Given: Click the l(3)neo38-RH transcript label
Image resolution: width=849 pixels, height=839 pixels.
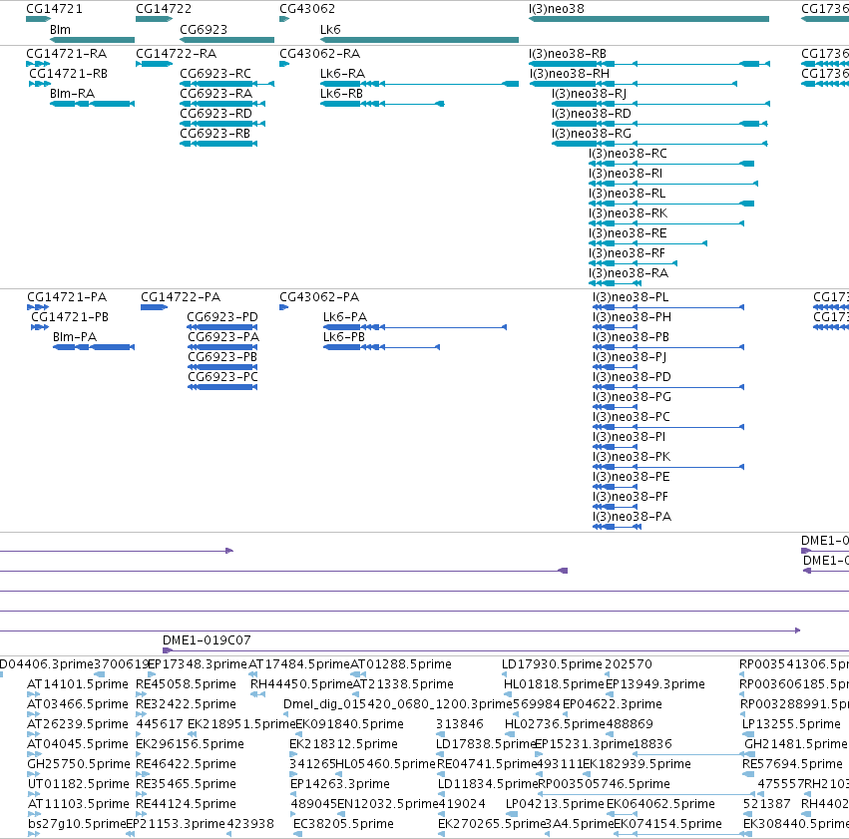Looking at the screenshot, I should [x=570, y=74].
